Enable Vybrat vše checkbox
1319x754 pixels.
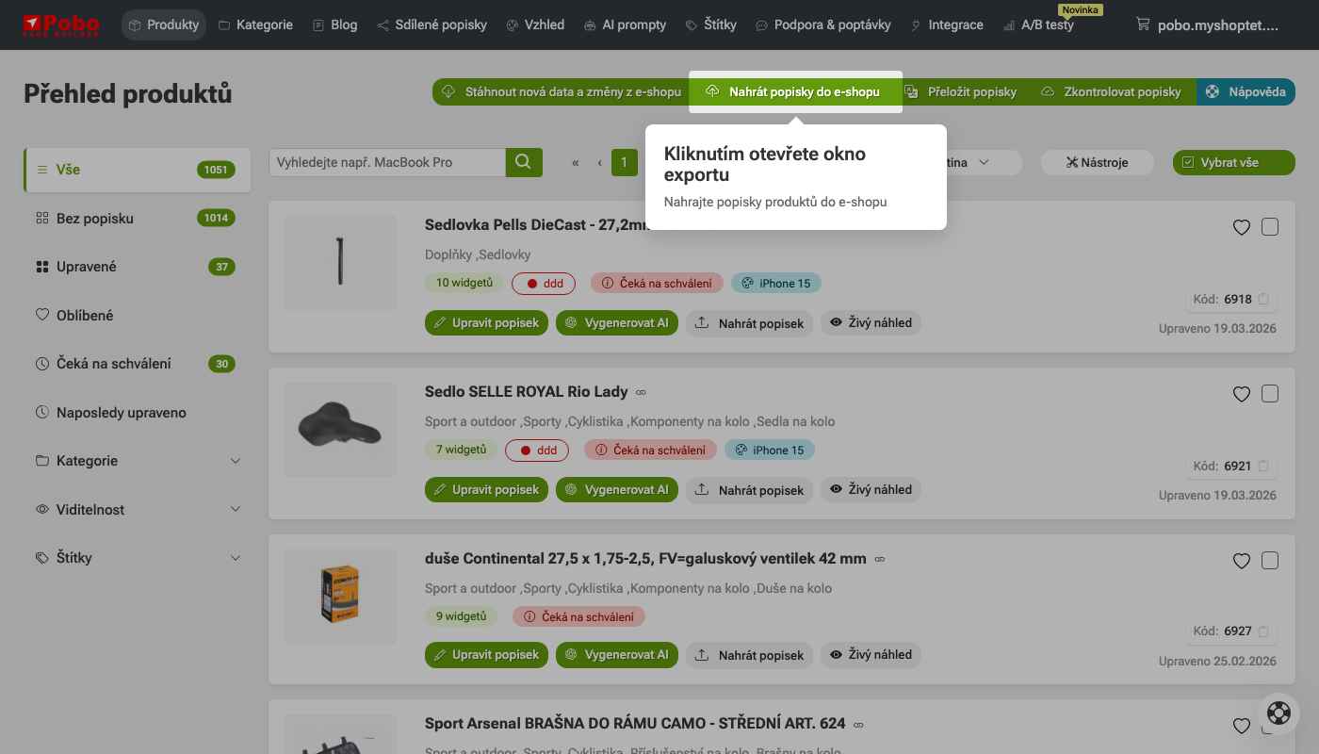point(1189,162)
